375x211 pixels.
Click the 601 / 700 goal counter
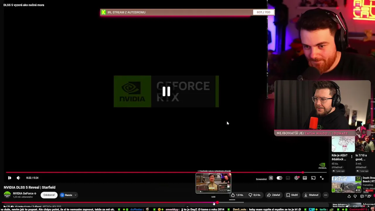[x=263, y=12]
